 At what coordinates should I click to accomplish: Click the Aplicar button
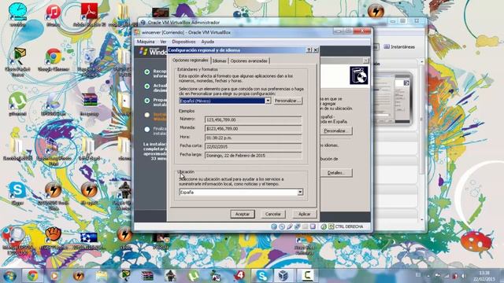(304, 214)
